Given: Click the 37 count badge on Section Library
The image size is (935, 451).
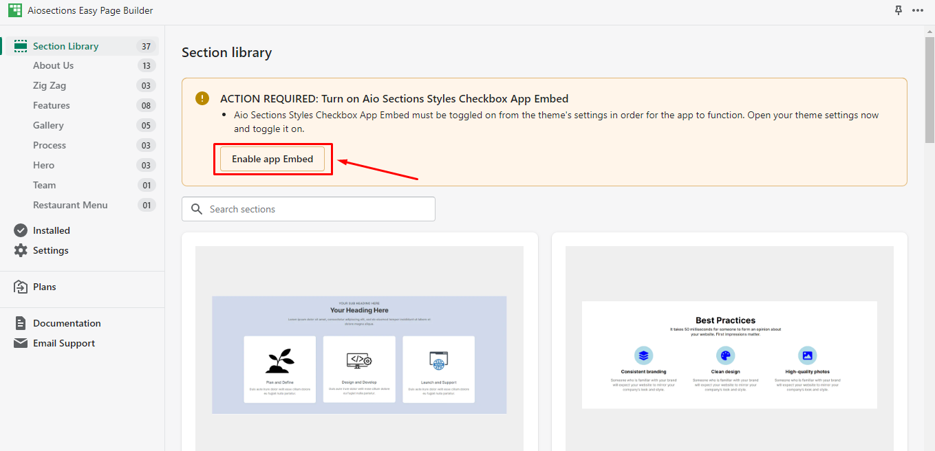Looking at the screenshot, I should [x=146, y=46].
